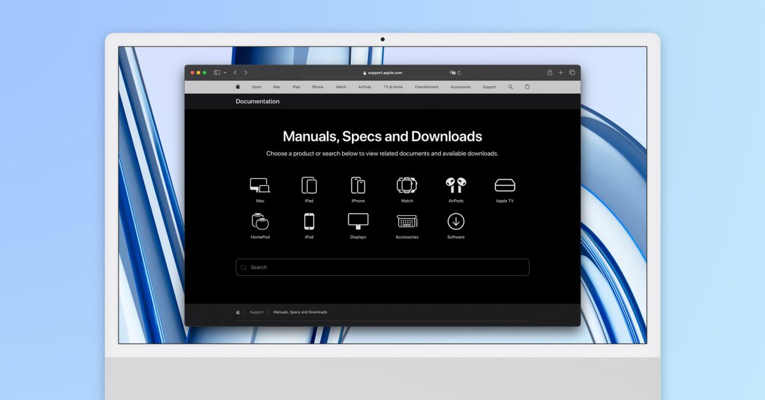Open TV & Home navigation item

click(x=393, y=87)
